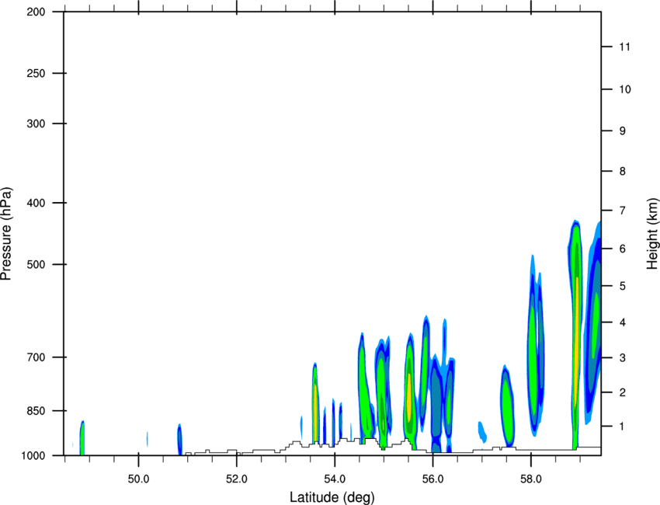Pick the 3 km height label

(x=623, y=358)
